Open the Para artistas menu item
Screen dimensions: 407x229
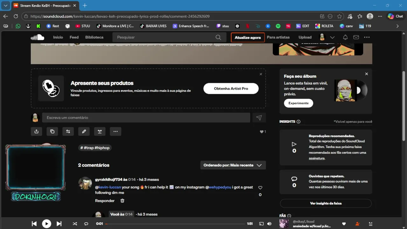click(x=278, y=37)
